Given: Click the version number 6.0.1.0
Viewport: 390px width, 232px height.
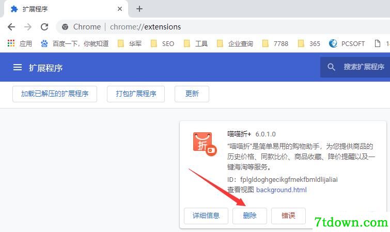Looking at the screenshot, I should pyautogui.click(x=266, y=134).
